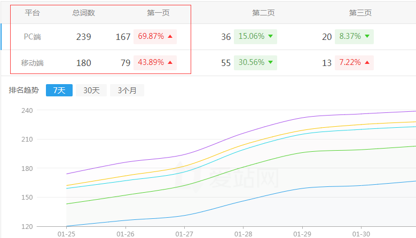This screenshot has height=238, width=416.
Task: Click green down arrow beside 15.06%
Action: pos(270,37)
